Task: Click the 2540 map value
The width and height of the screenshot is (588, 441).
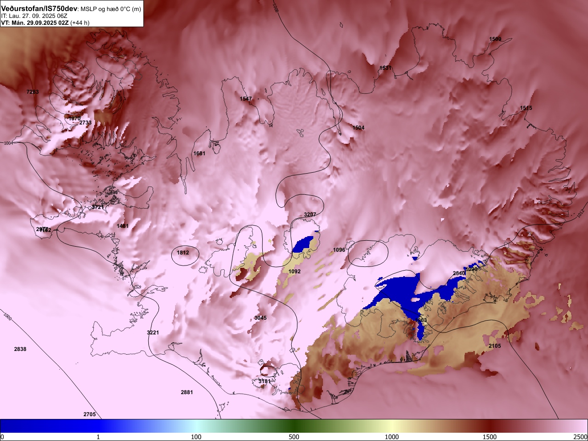Action: (x=459, y=273)
